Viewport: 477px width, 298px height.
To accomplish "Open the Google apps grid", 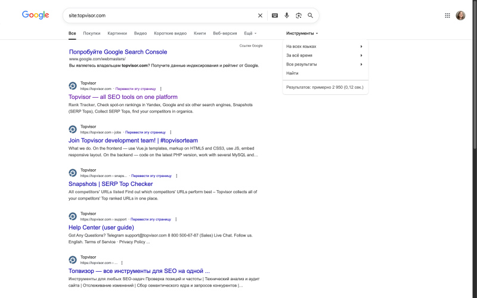I will point(447,15).
